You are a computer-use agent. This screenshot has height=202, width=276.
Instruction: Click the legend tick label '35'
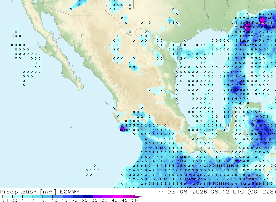tap(105, 200)
